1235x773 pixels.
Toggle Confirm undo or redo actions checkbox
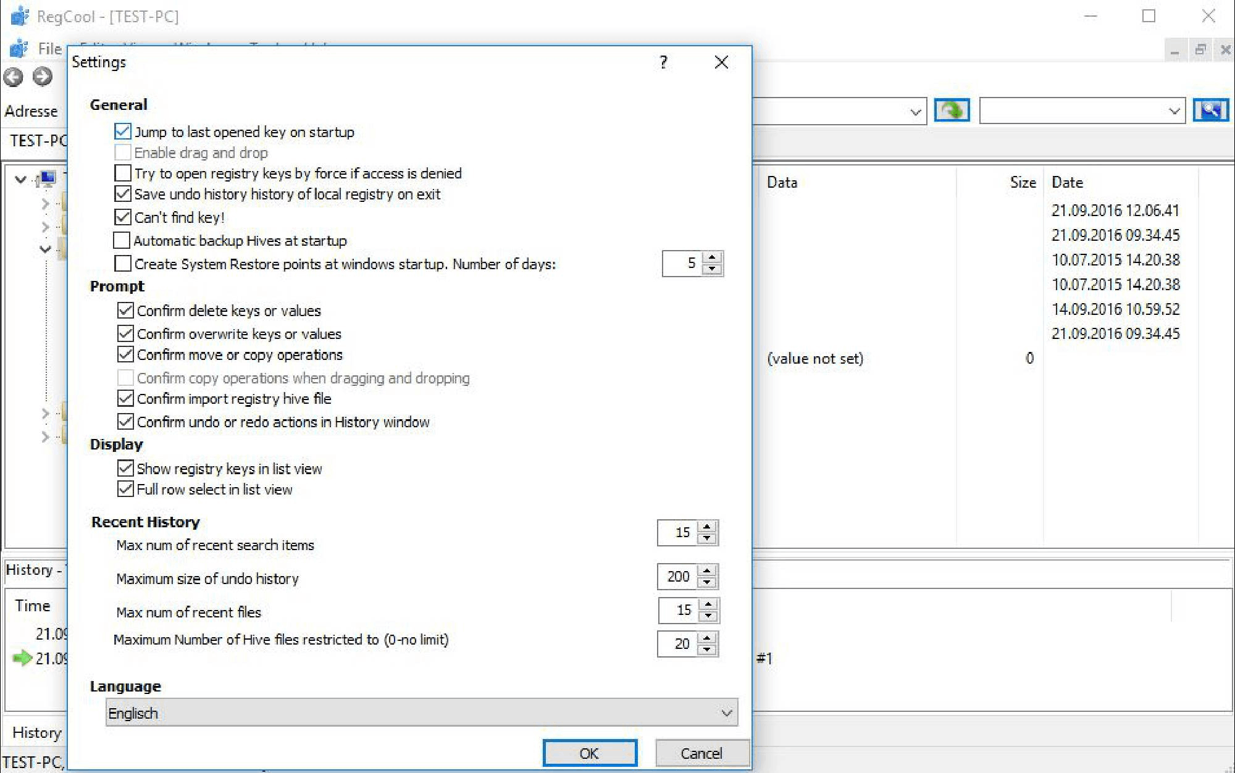tap(125, 422)
